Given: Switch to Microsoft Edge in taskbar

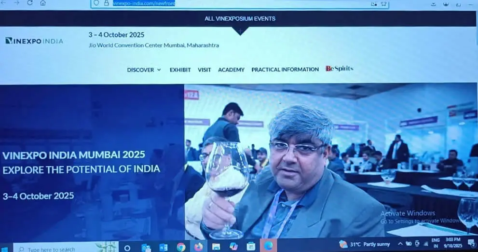Looking at the screenshot, I should [268, 246].
